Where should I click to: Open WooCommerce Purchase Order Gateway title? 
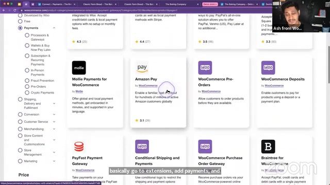(x=220, y=161)
